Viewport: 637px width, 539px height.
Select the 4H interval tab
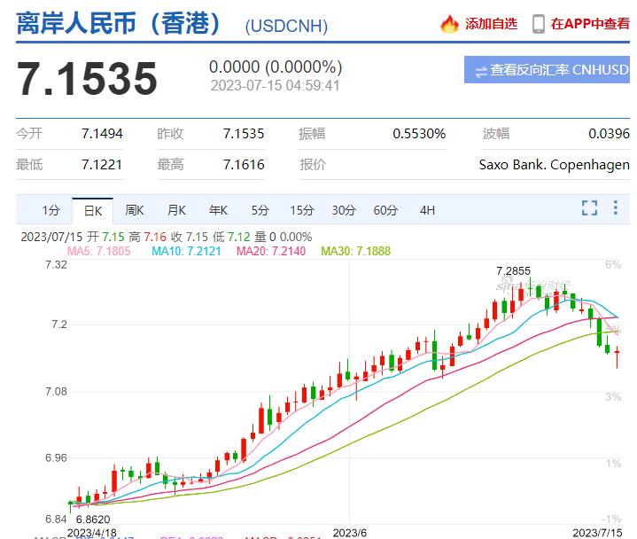tap(427, 210)
